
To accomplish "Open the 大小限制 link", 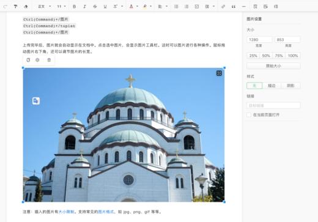I will (66, 212).
